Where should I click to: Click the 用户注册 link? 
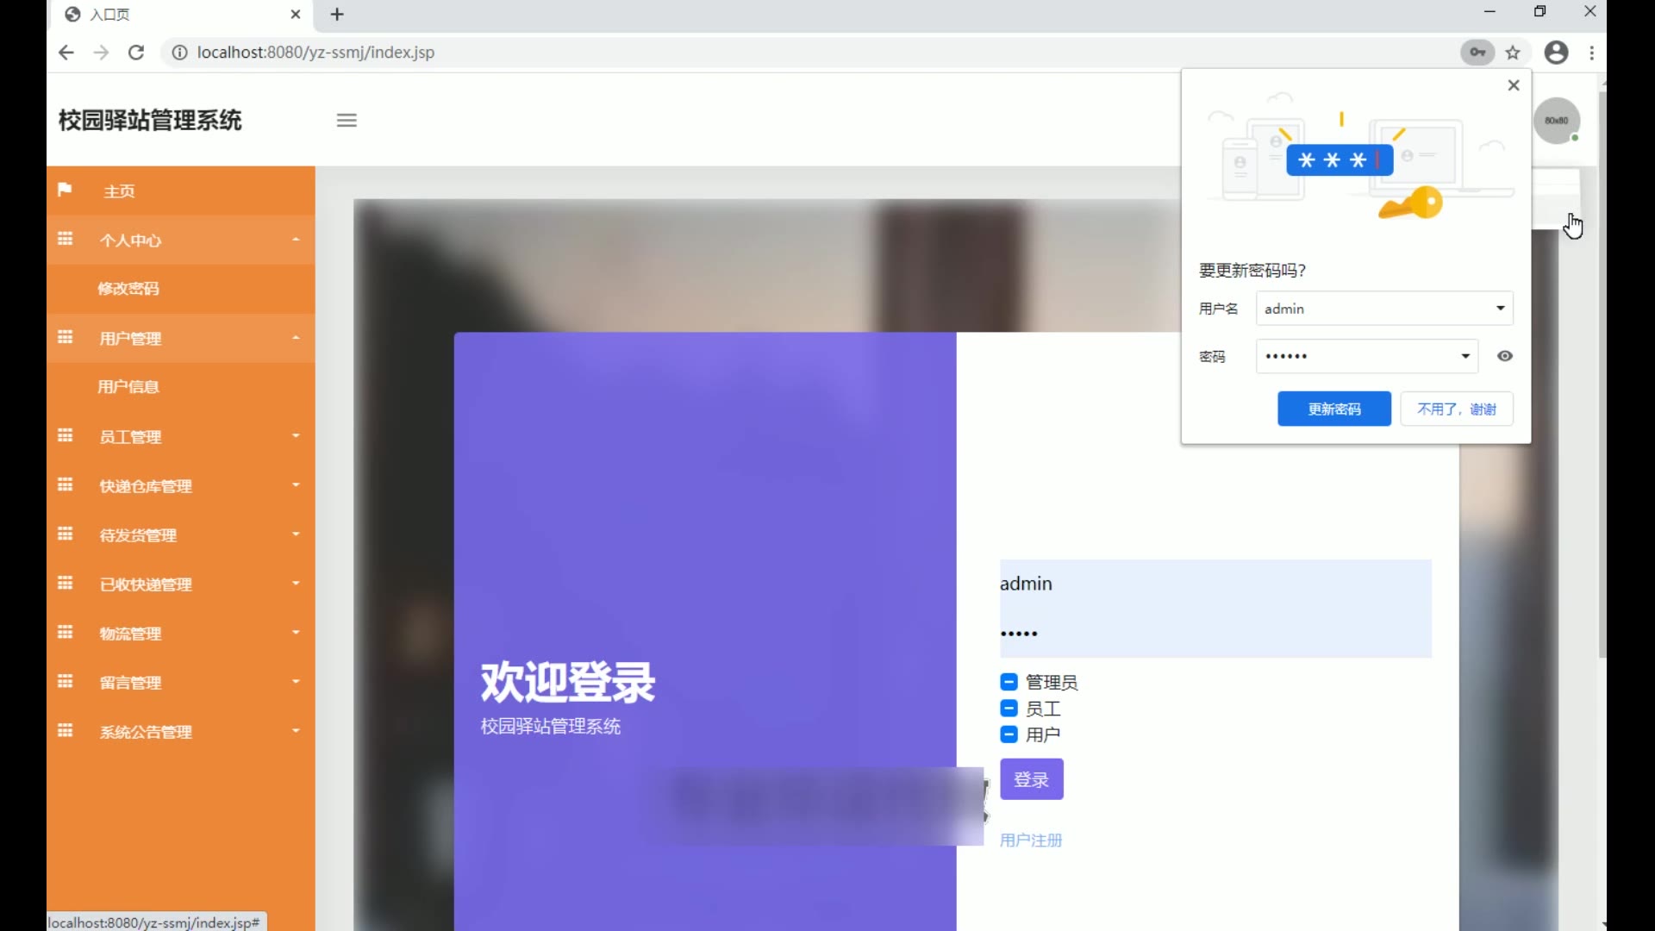click(x=1031, y=840)
